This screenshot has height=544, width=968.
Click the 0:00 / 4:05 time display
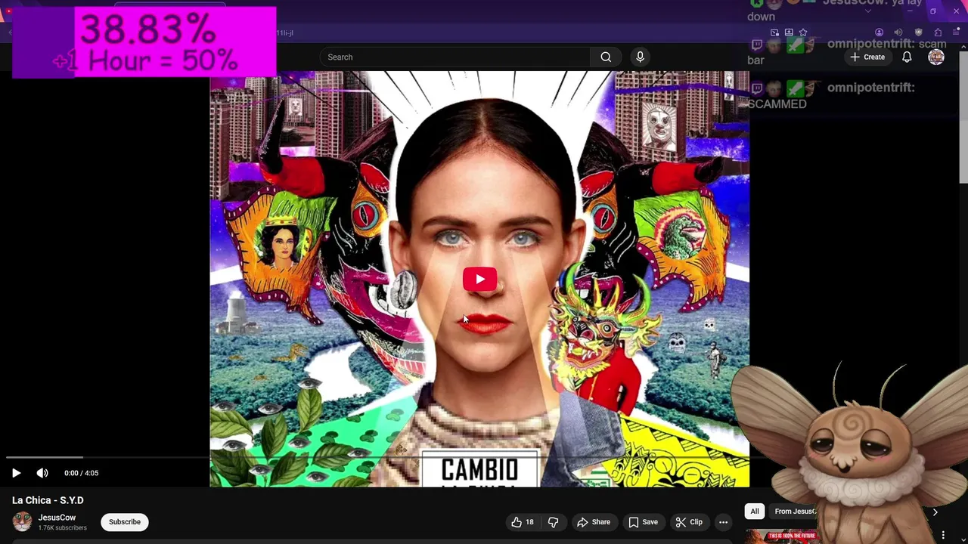[81, 473]
